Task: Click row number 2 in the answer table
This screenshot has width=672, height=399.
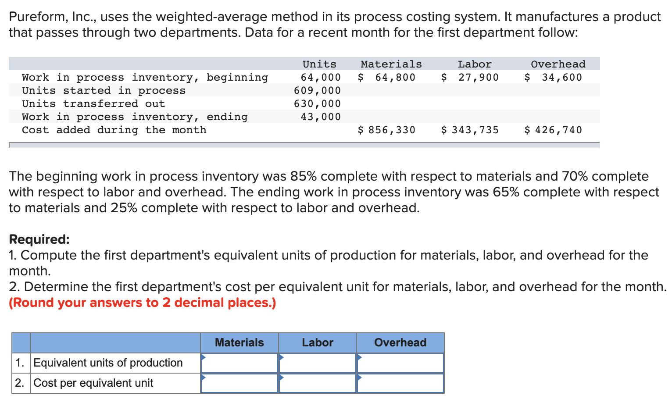Action: tap(19, 383)
